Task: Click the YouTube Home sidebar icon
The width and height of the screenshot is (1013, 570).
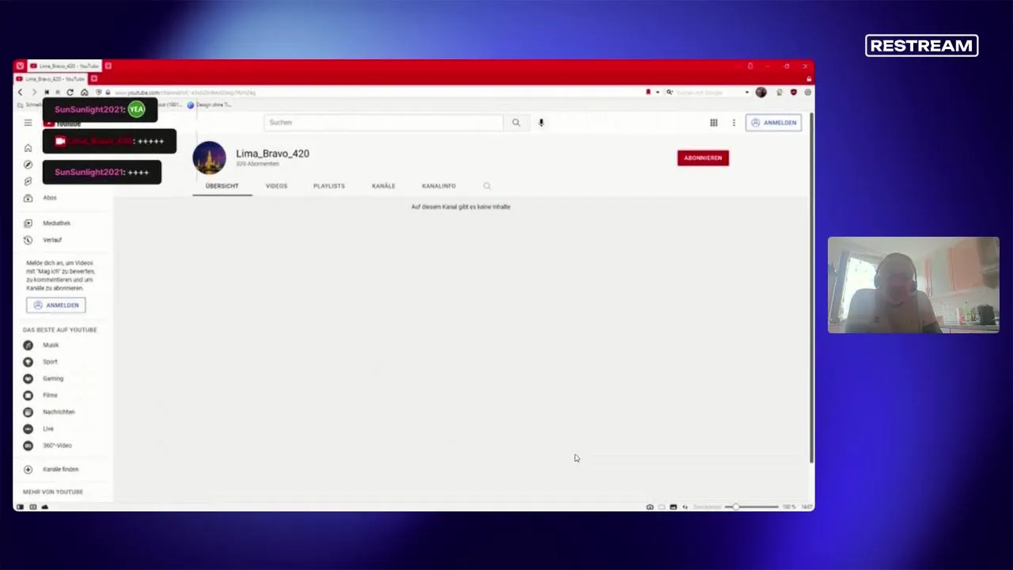Action: 28,148
